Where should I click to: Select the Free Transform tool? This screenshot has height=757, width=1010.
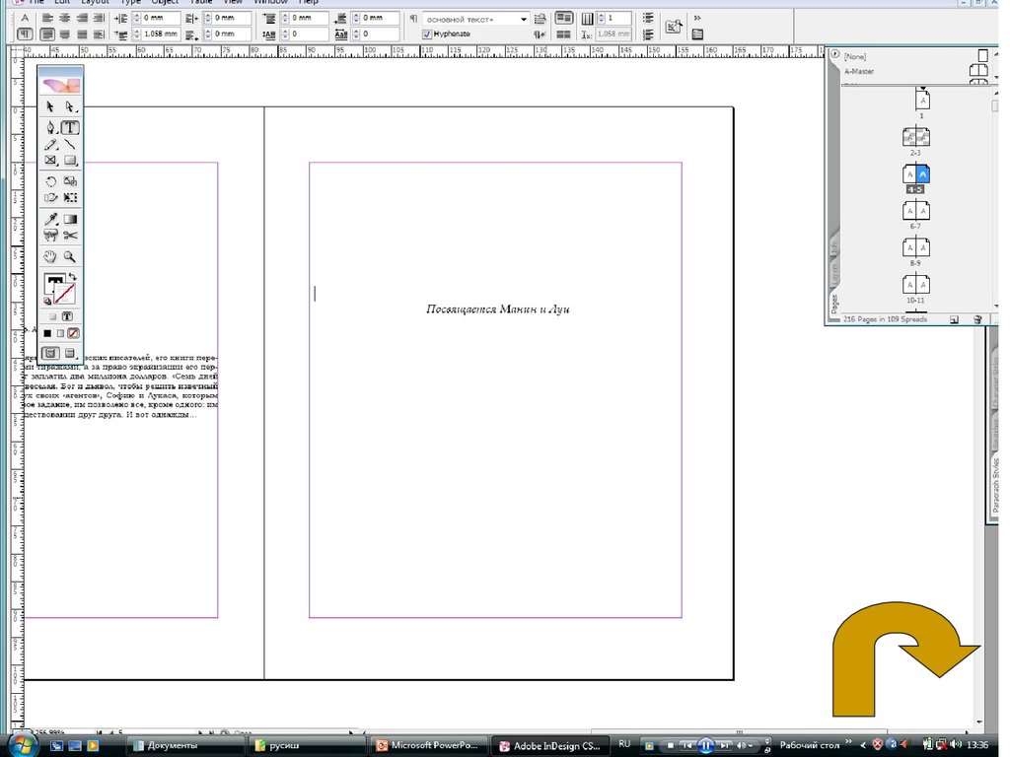(70, 197)
